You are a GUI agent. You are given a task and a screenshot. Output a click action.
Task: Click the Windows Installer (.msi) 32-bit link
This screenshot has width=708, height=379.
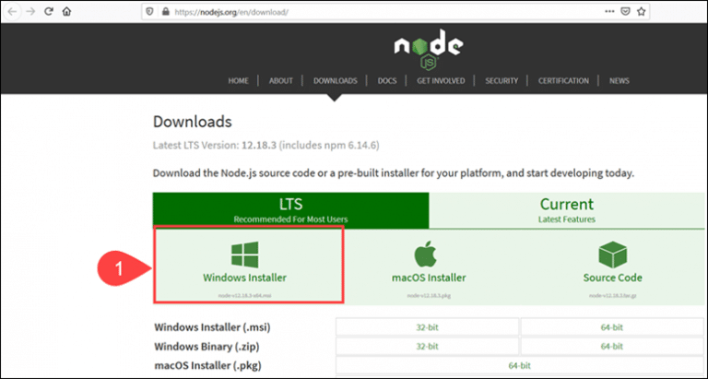tap(427, 327)
